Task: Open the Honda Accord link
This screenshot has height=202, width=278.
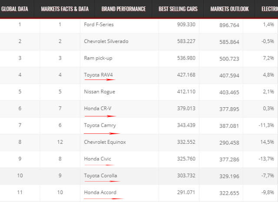Action: [100, 192]
